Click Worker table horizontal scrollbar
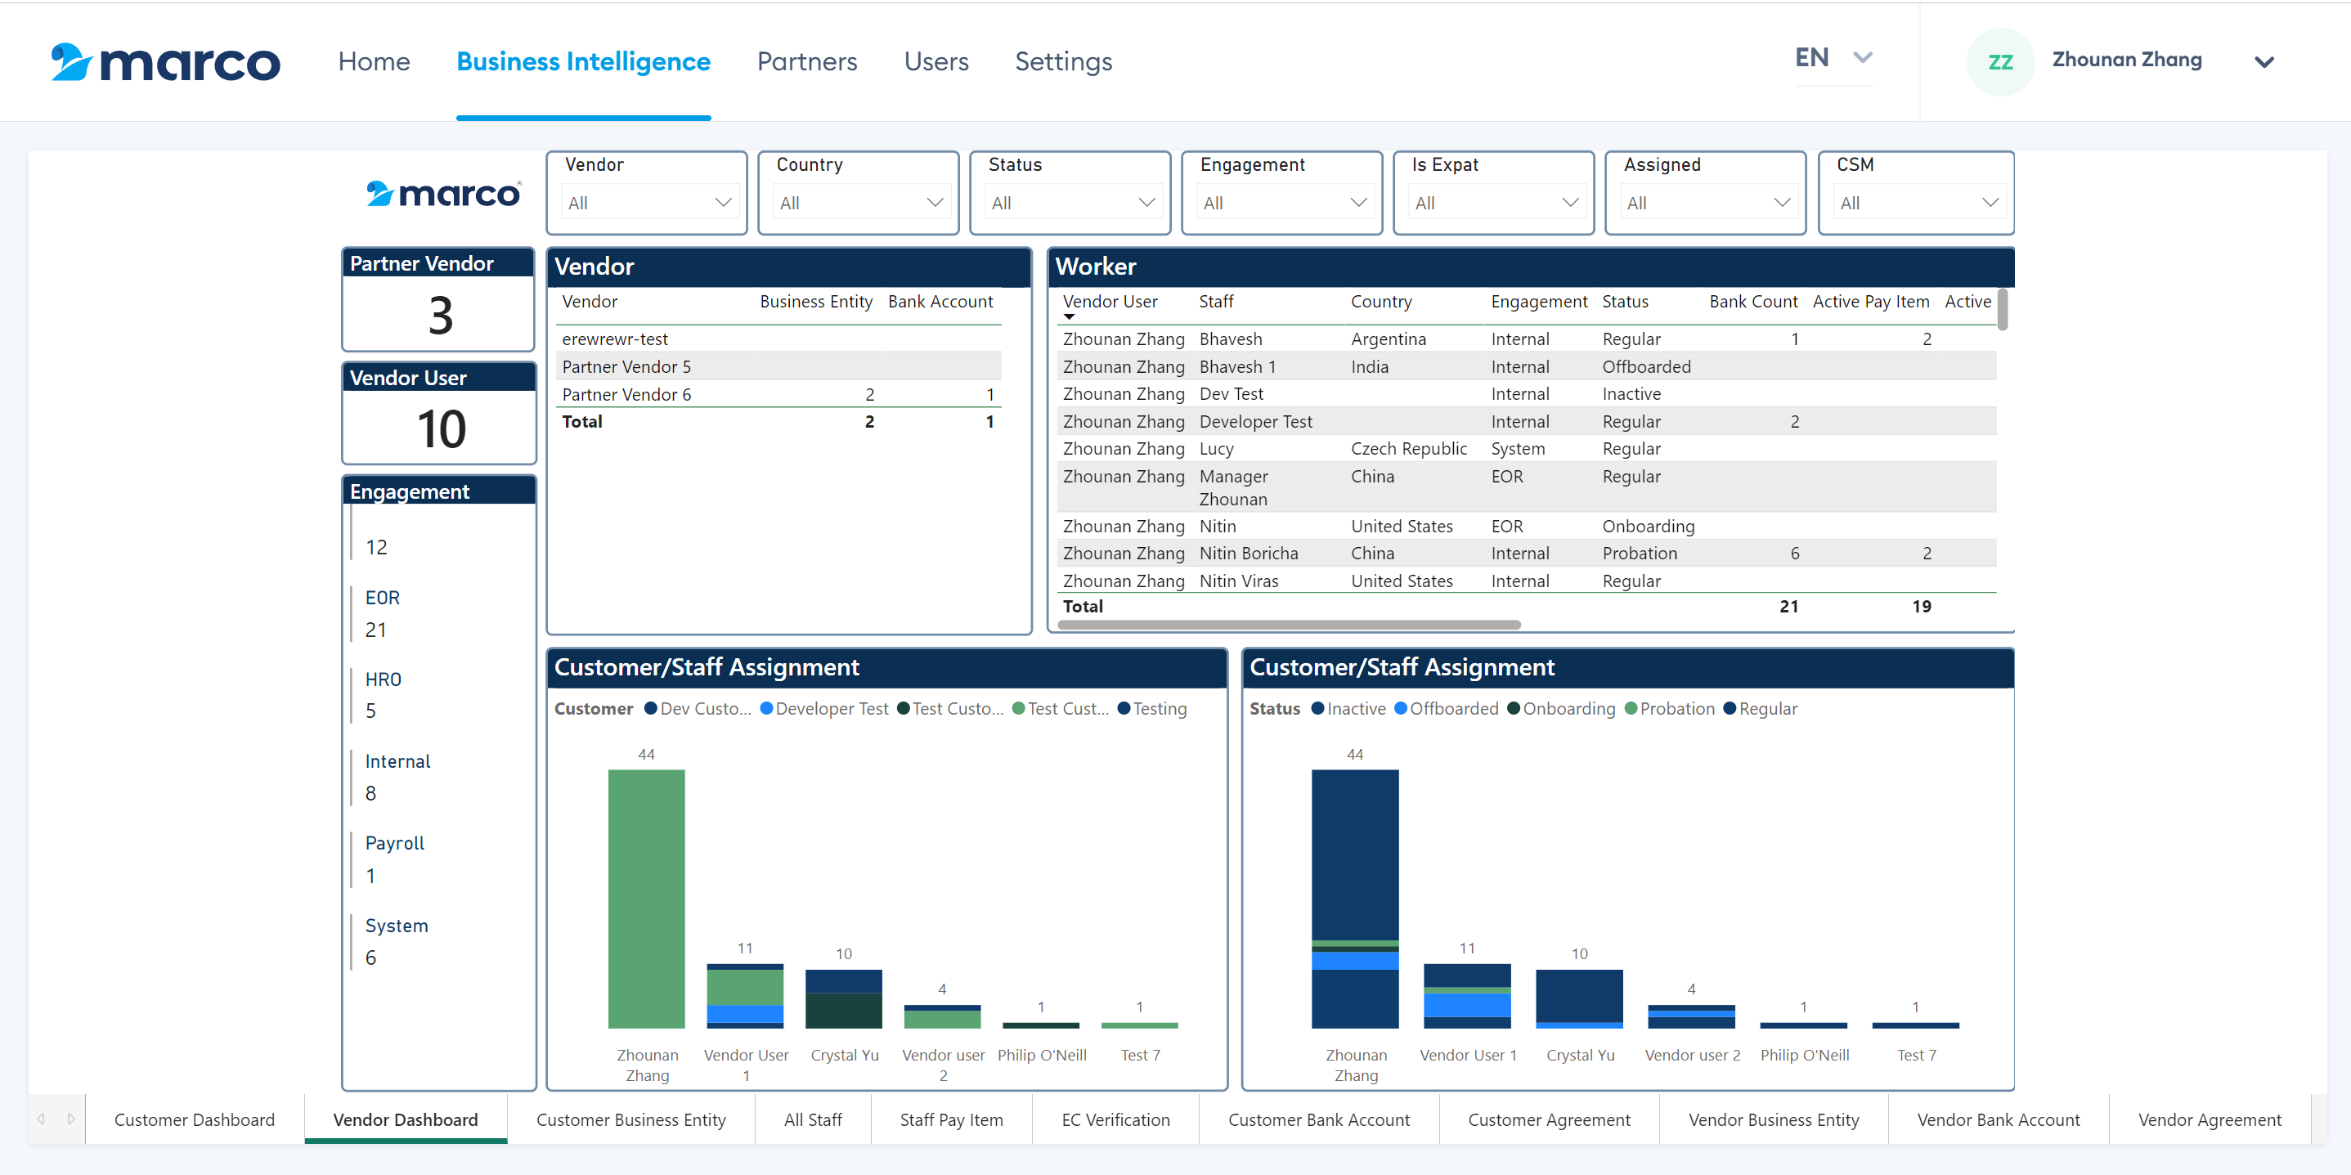This screenshot has height=1175, width=2351. coord(1288,625)
